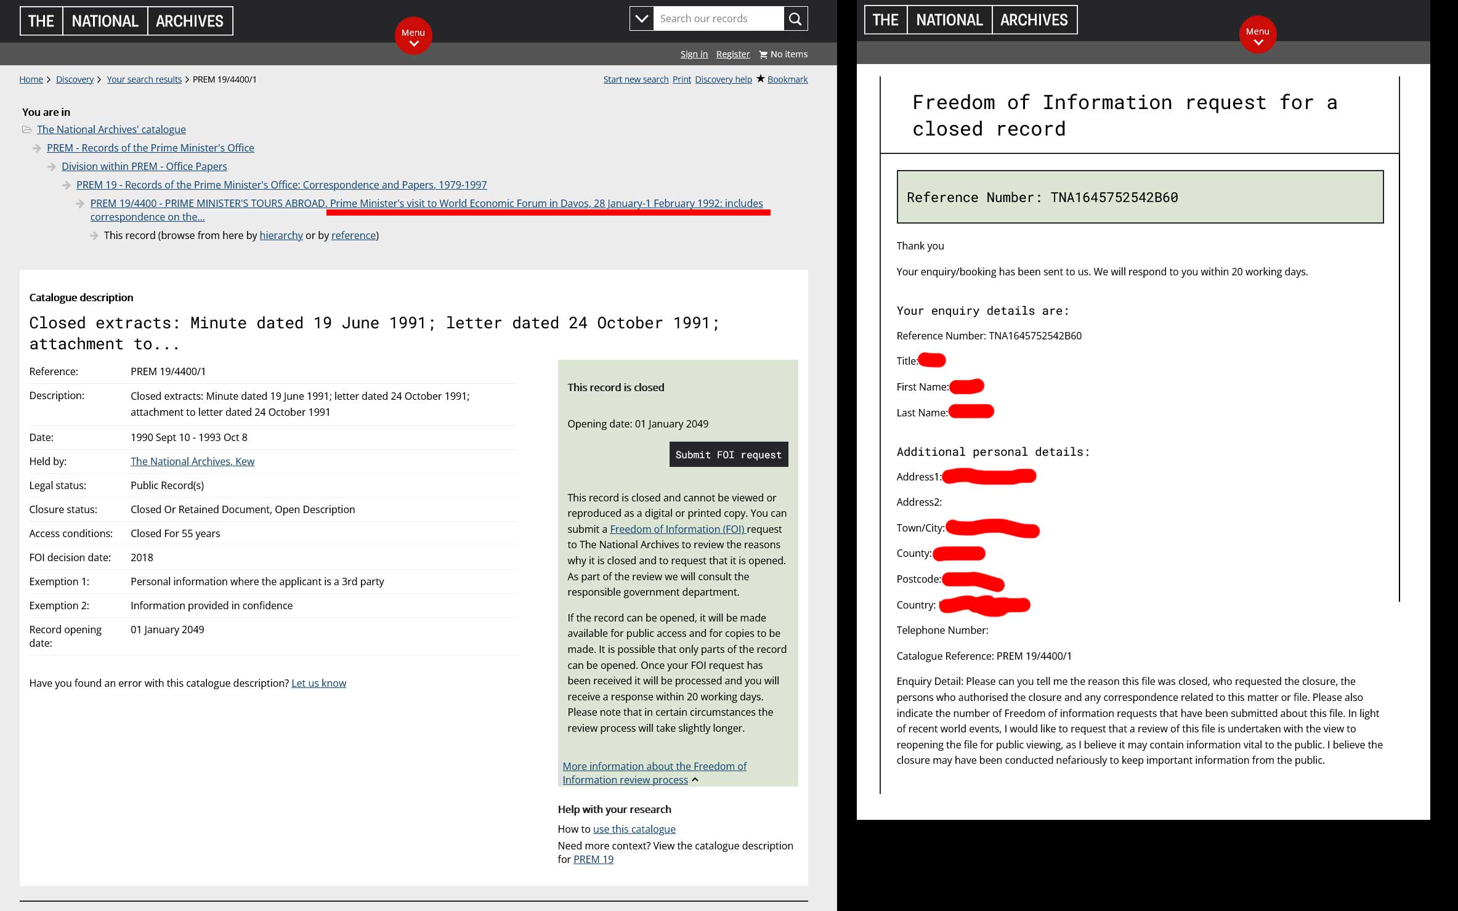The width and height of the screenshot is (1458, 911).
Task: Click the Catalogue Reference PREM 19/4400/1 line
Action: coord(984,656)
